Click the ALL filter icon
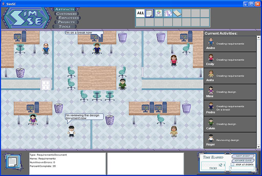 [140, 13]
